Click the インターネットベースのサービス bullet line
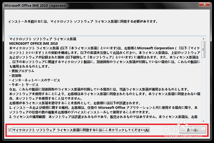The height and width of the screenshot is (143, 214). click(35, 80)
